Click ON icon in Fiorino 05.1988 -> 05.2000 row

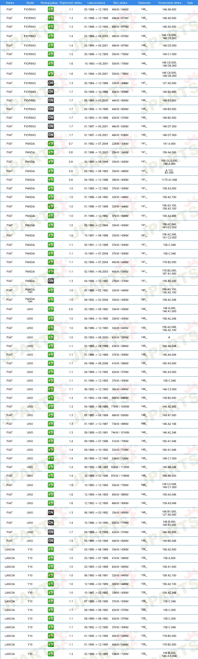point(51,100)
